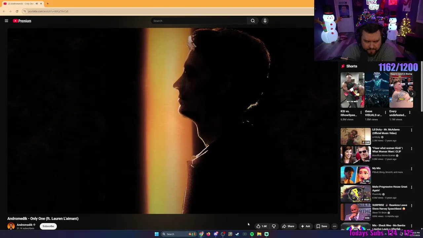Open the Ask AI button
Viewport: 423px width, 238px height.
point(305,226)
